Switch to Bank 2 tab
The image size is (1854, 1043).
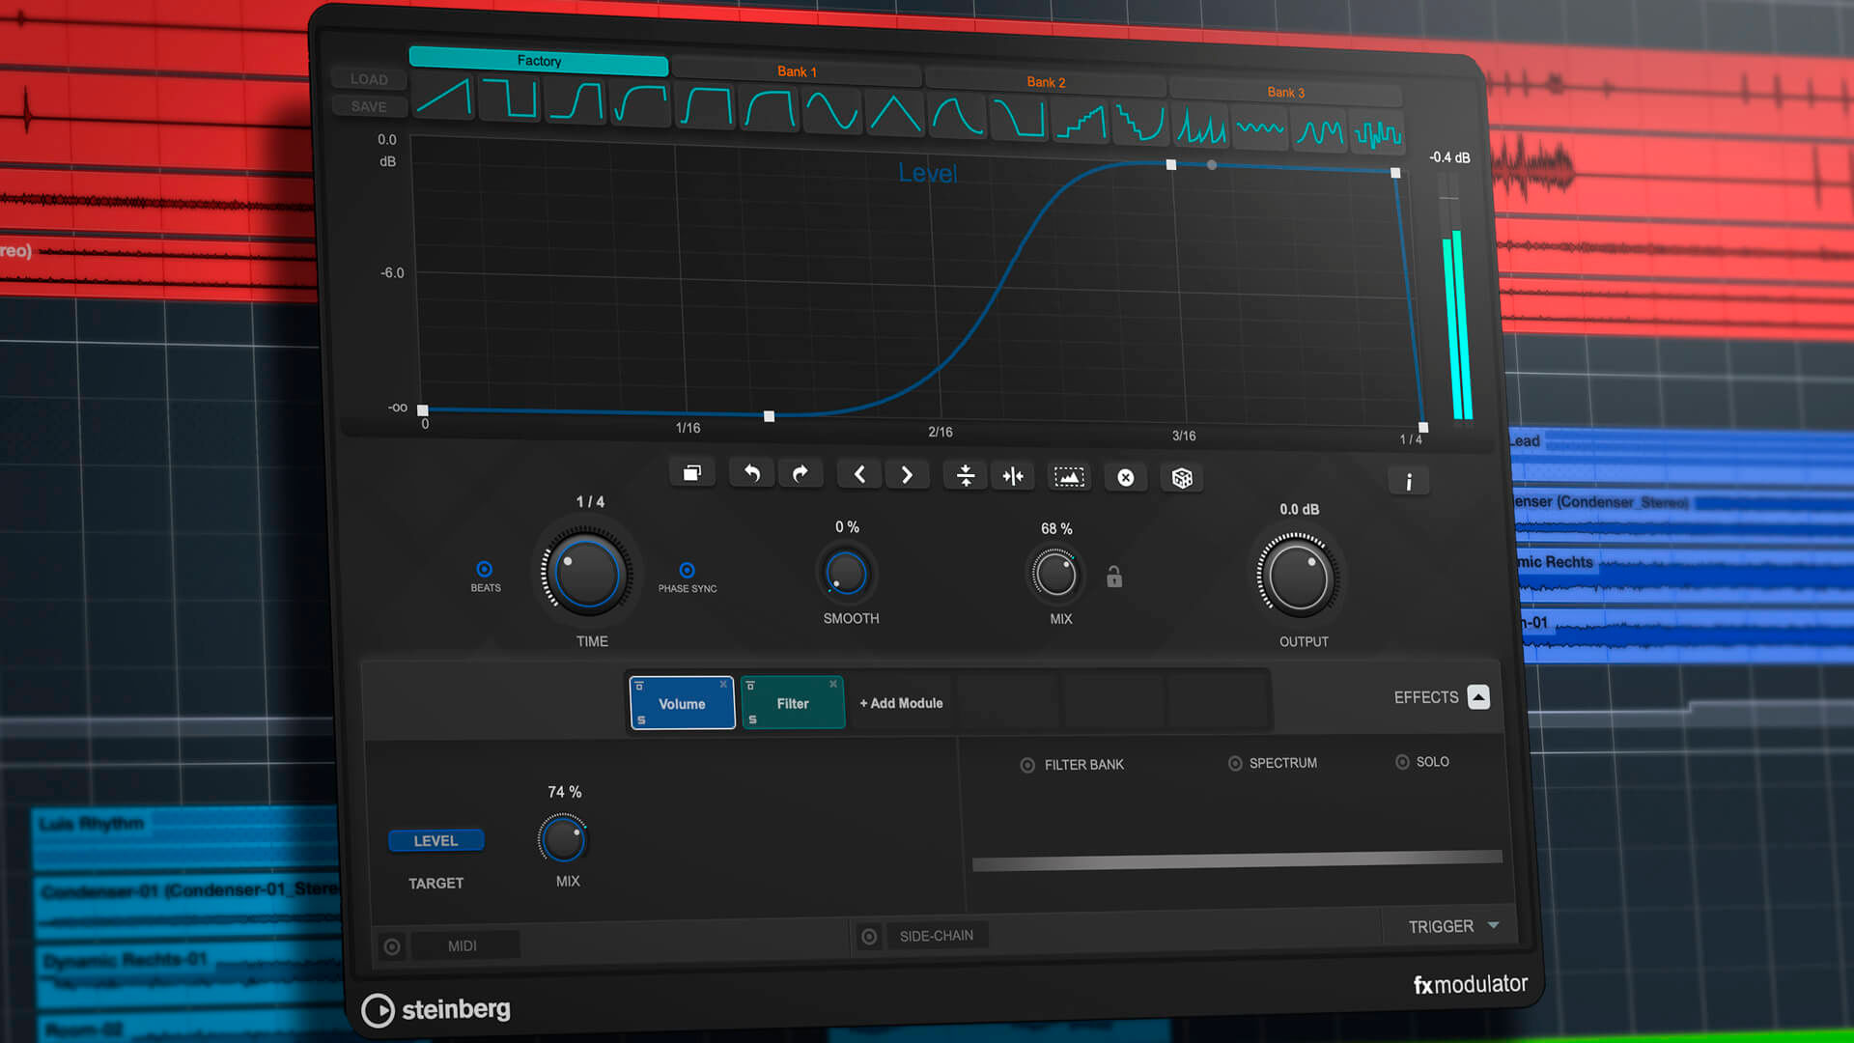1046,82
